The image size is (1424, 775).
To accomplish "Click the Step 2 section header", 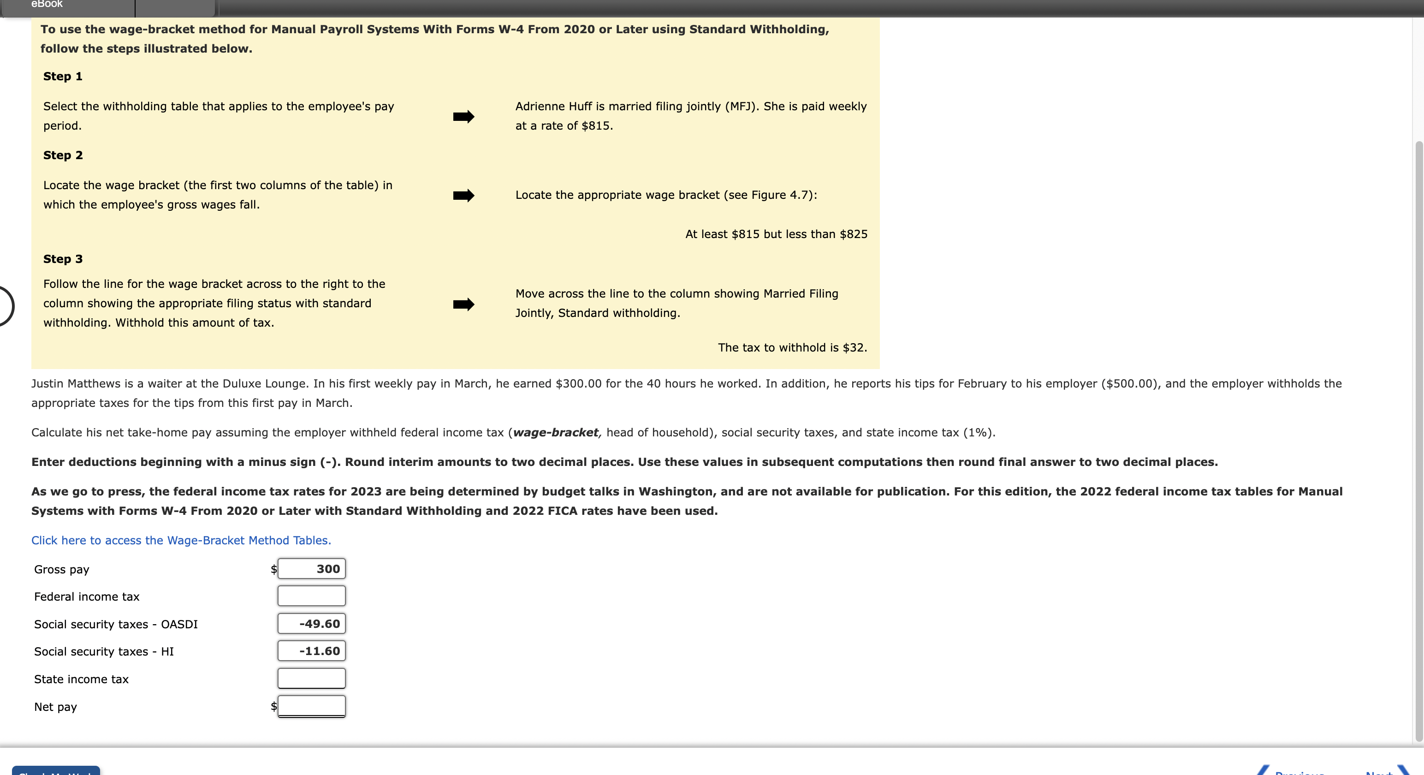I will pyautogui.click(x=62, y=154).
